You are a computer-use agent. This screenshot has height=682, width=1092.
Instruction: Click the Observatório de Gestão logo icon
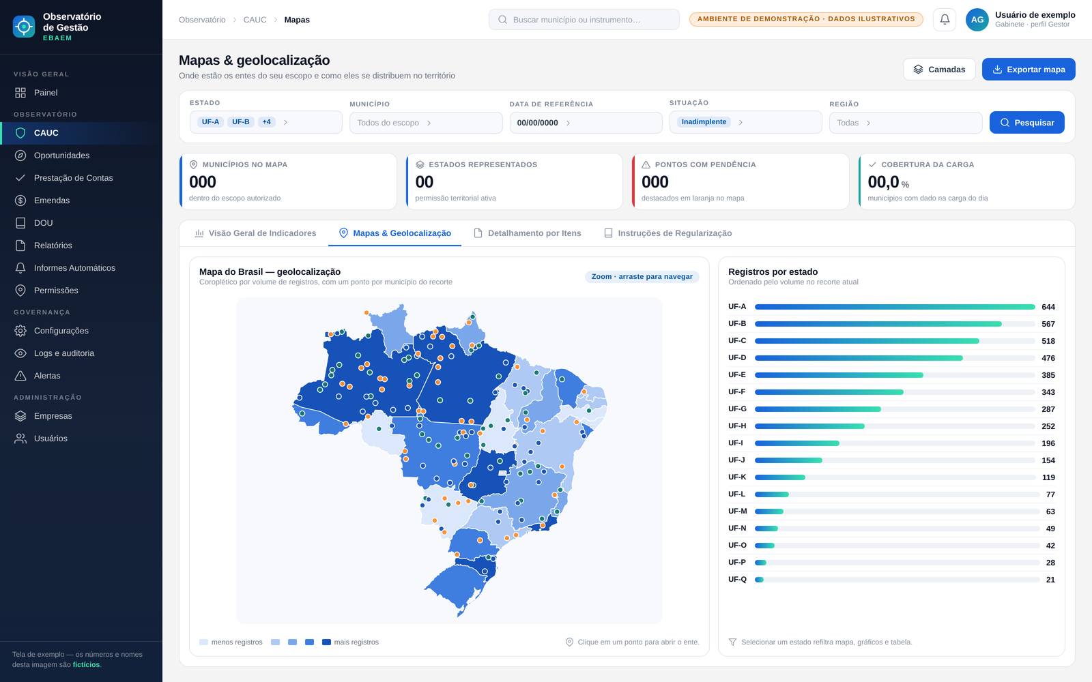(24, 27)
